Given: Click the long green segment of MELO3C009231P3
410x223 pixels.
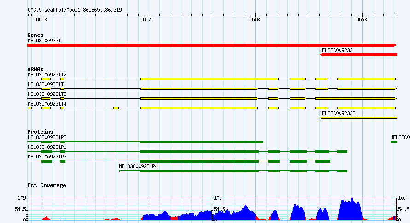Looking at the screenshot, I should [199, 161].
